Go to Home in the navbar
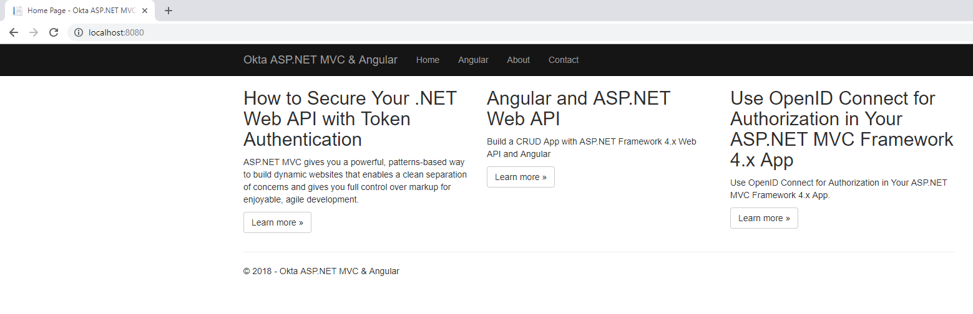 pos(428,60)
